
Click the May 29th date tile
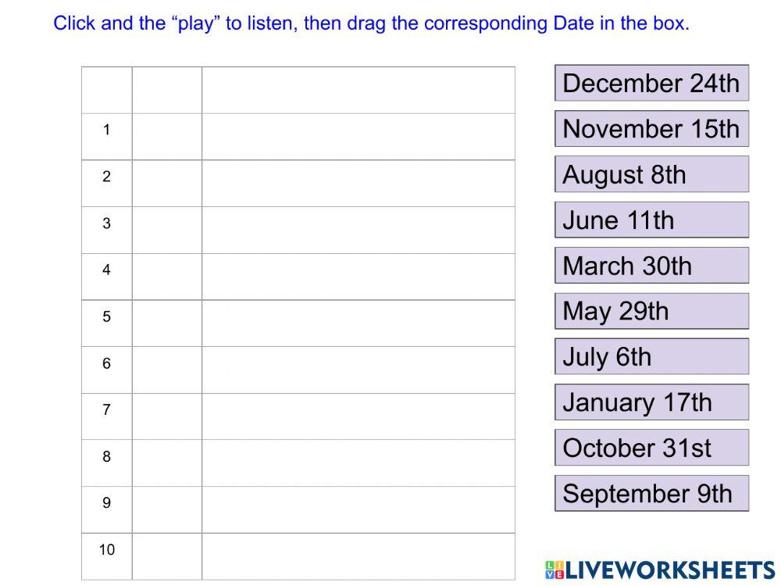point(651,311)
